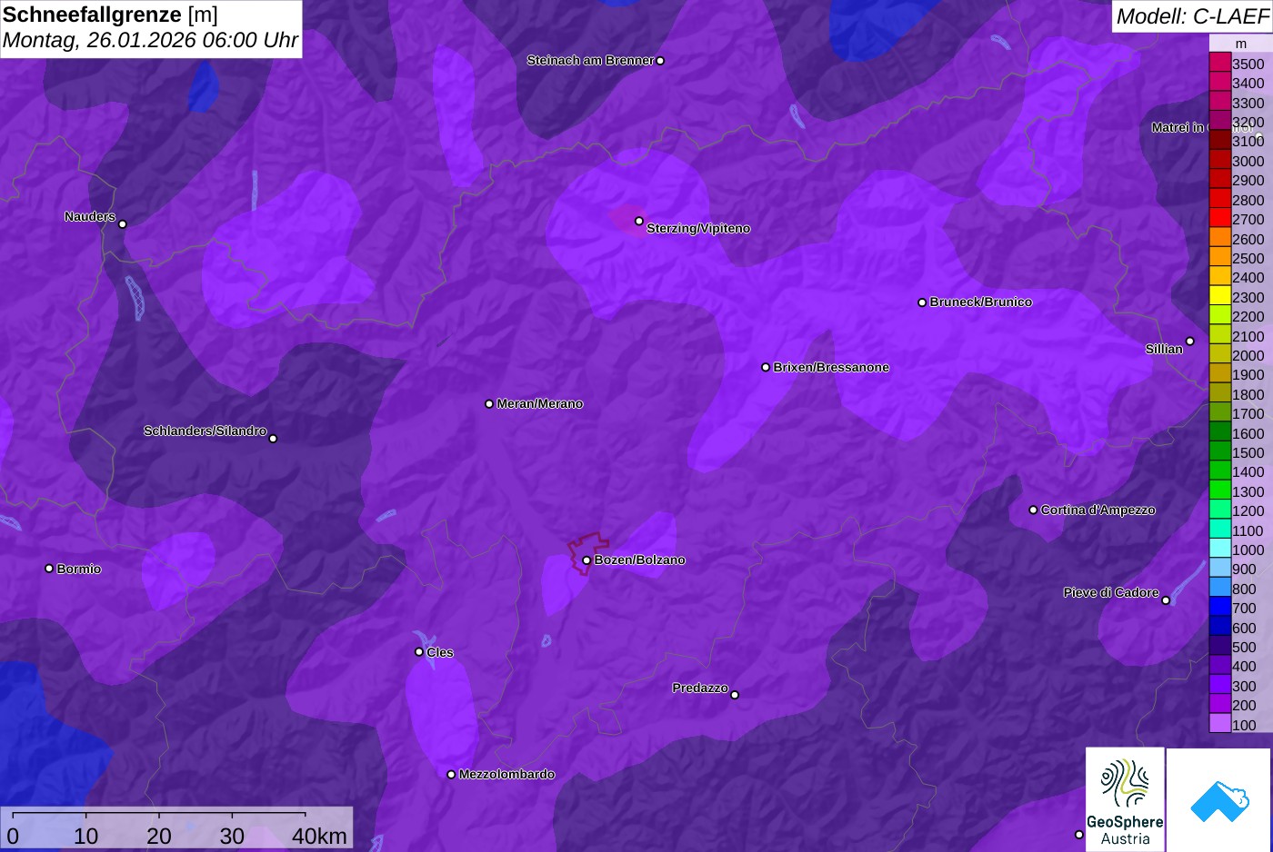
Task: Click the '20' scale bar tick label
Action: tap(158, 836)
